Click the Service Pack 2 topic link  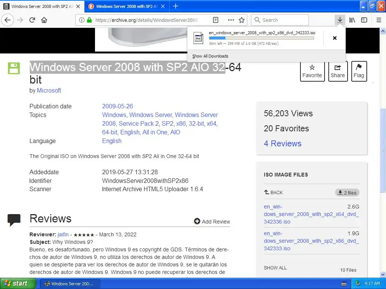[x=138, y=123]
